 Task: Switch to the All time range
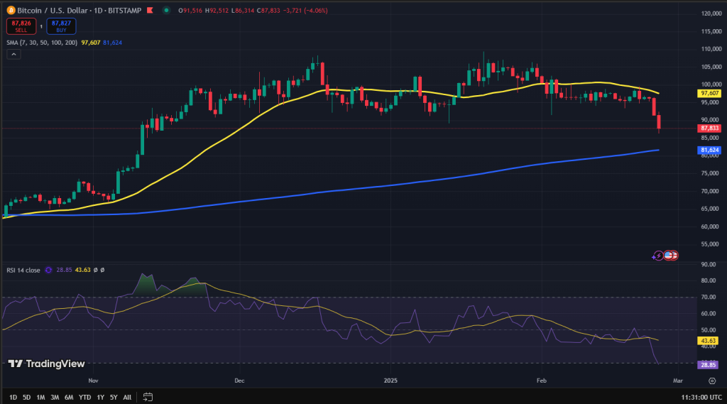pos(127,397)
